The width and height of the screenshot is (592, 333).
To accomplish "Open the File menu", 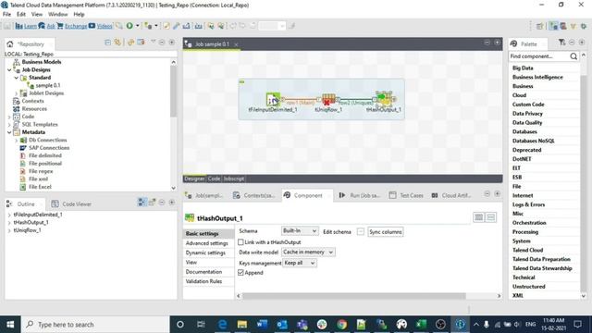I will pos(6,15).
